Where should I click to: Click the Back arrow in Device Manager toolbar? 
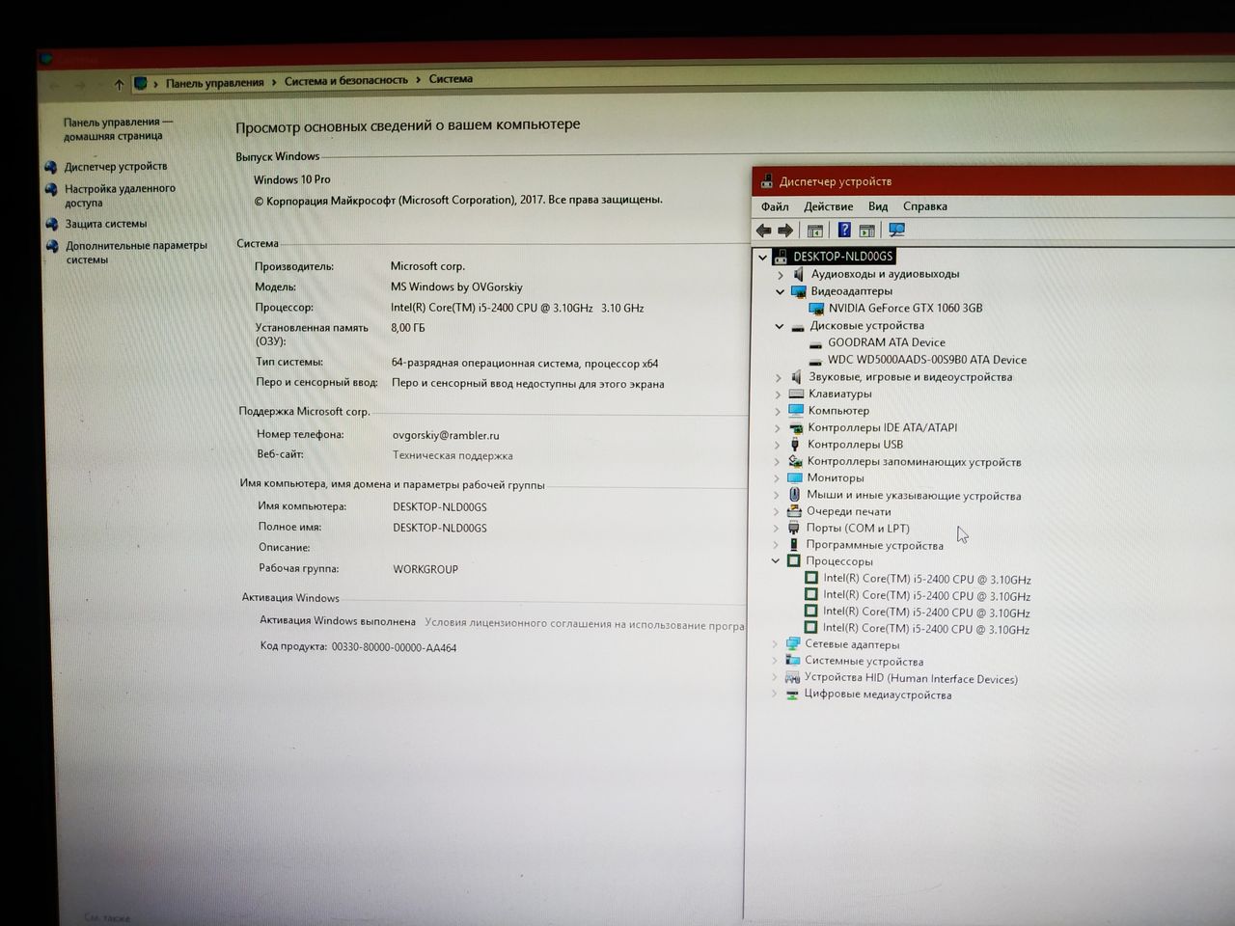[763, 231]
